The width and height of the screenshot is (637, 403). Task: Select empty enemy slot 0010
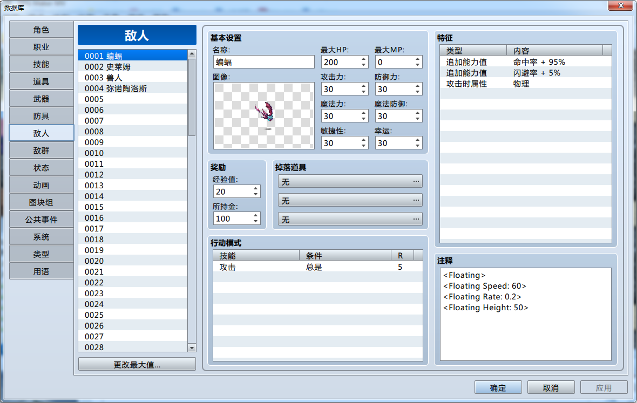click(x=133, y=153)
